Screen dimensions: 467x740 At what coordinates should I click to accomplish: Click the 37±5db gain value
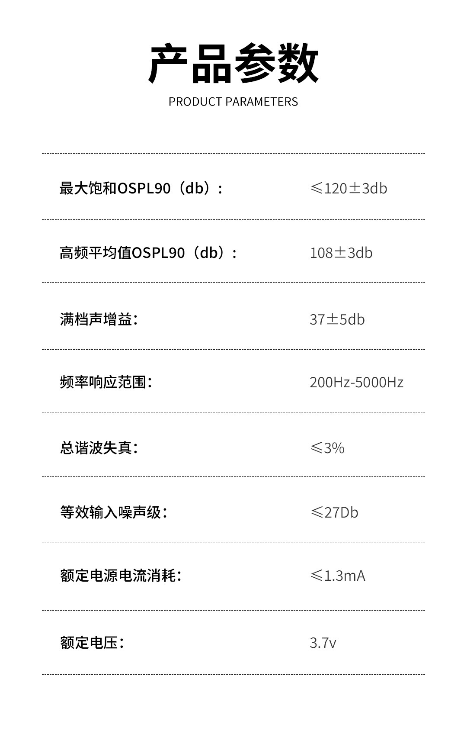click(337, 319)
